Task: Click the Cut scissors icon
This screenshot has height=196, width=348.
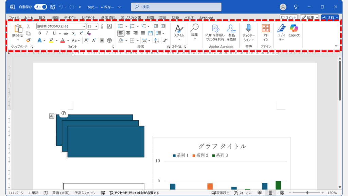Action: (28, 26)
